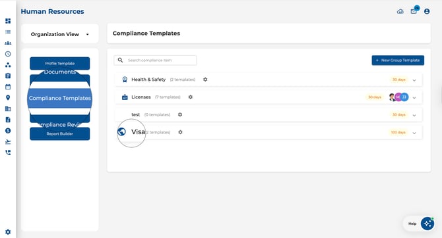
Task: Click the Licenses ID badge icon
Action: click(x=125, y=97)
